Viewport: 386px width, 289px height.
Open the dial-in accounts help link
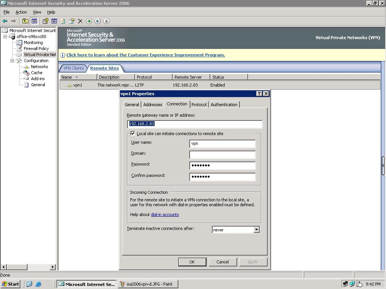(x=165, y=214)
